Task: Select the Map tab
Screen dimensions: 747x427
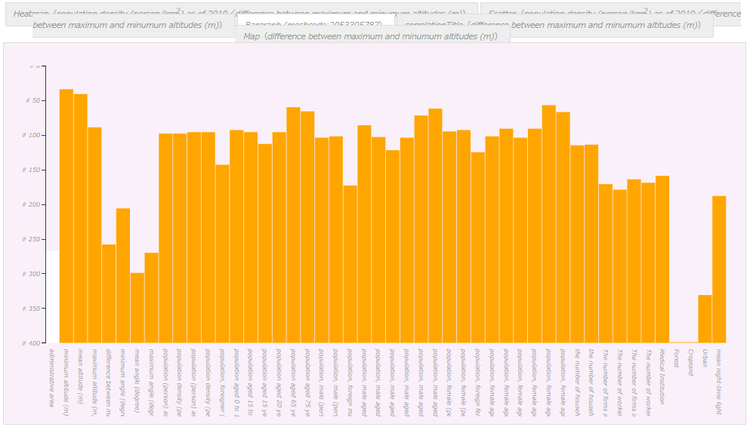Action: (x=371, y=36)
